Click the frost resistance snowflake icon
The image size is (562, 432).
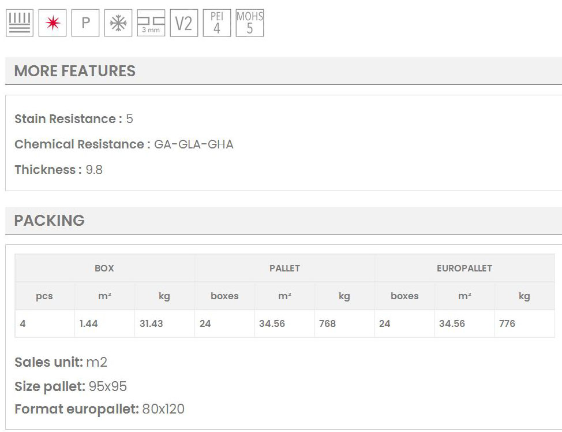(x=118, y=23)
